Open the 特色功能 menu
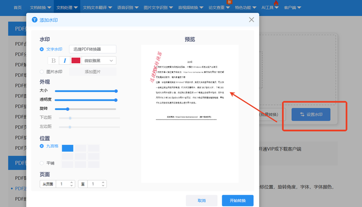 [245, 7]
